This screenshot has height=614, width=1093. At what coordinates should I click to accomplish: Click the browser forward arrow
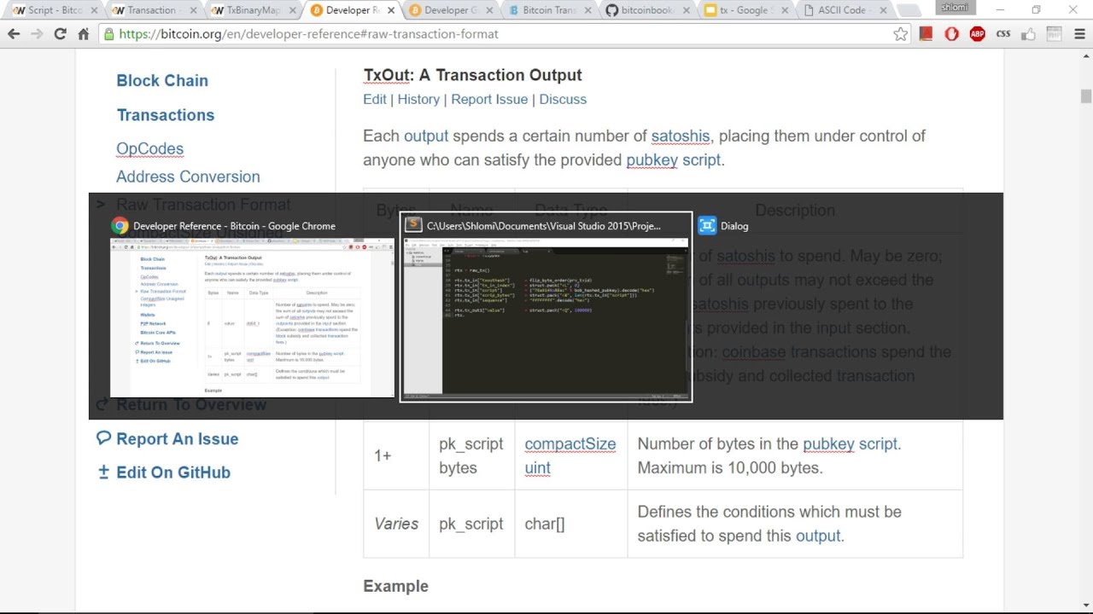pyautogui.click(x=37, y=34)
